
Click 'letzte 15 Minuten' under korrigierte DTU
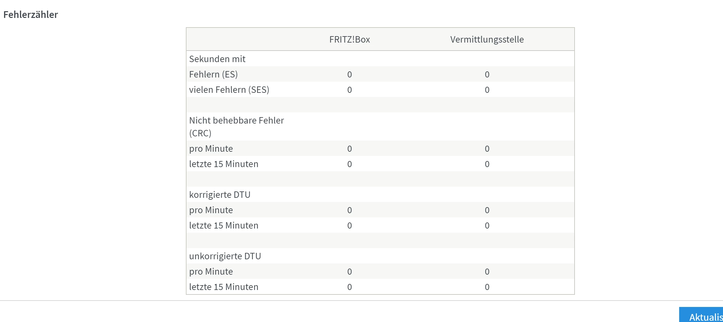(224, 225)
